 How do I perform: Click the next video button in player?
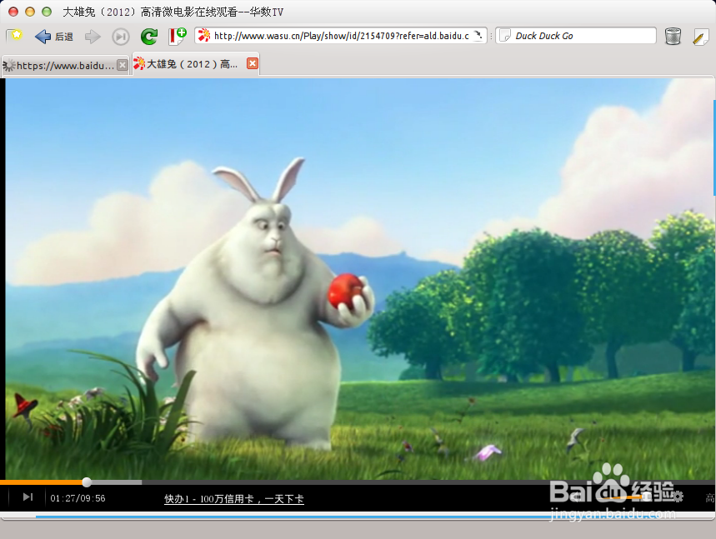tap(28, 497)
